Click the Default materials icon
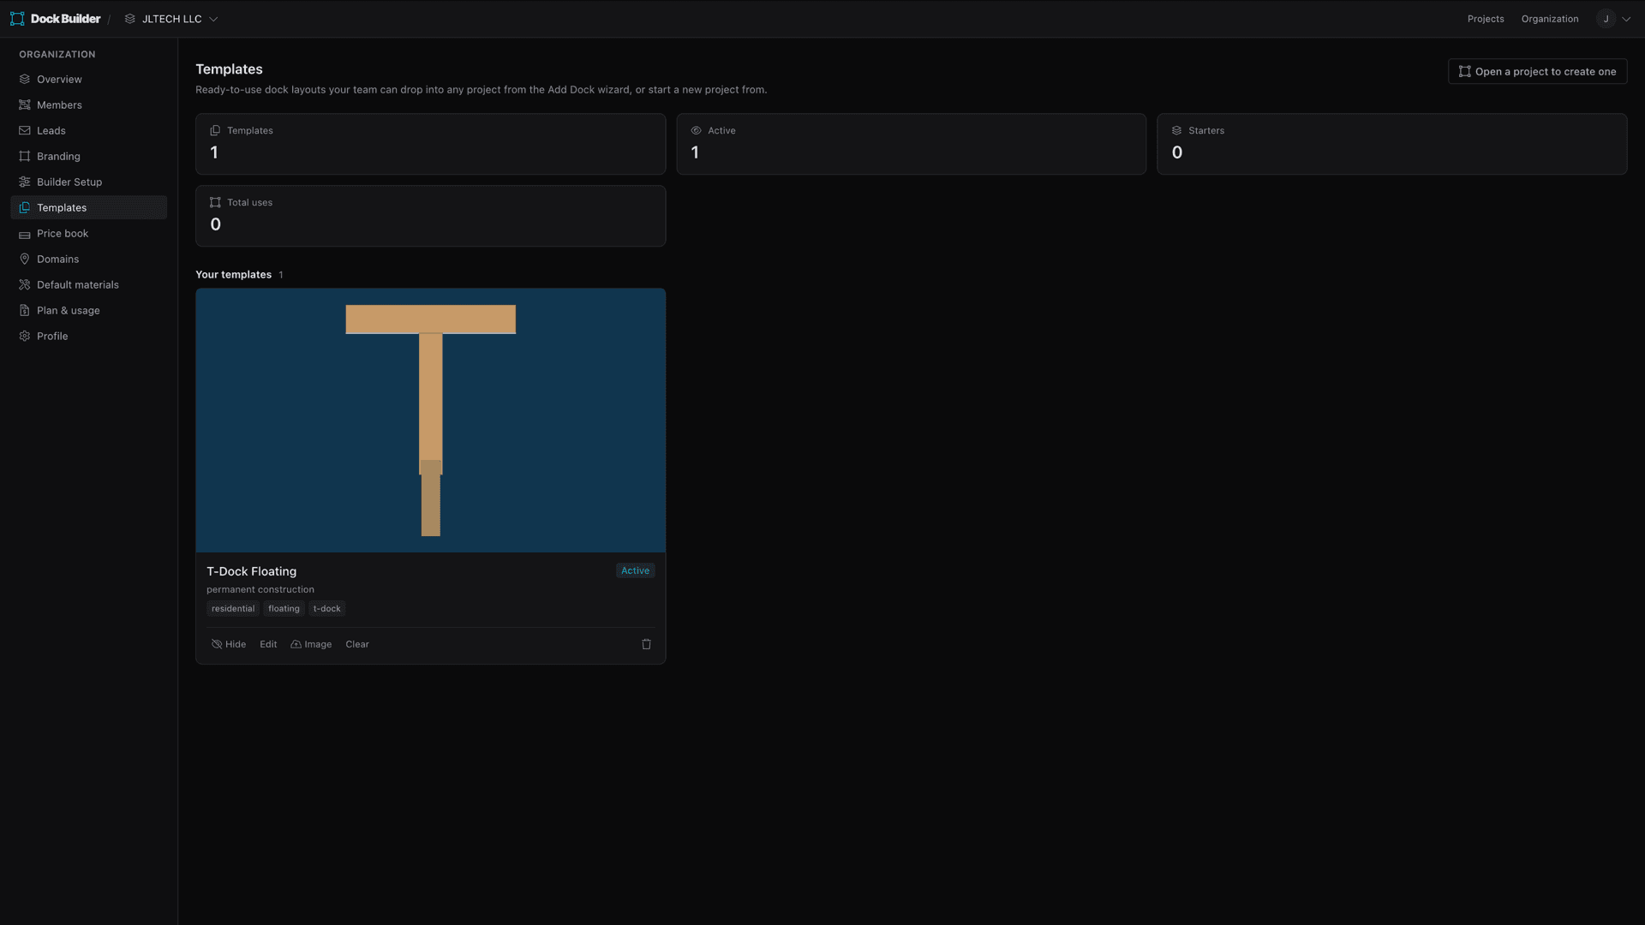 click(25, 284)
